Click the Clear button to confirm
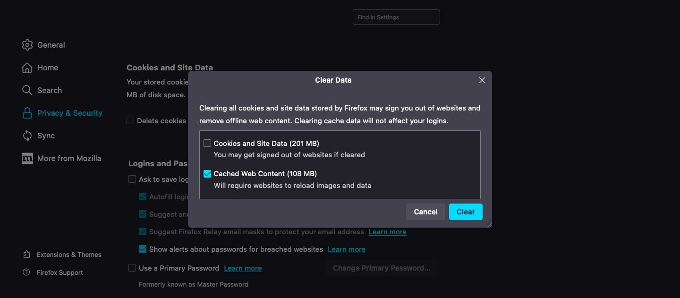This screenshot has height=298, width=680. (465, 212)
